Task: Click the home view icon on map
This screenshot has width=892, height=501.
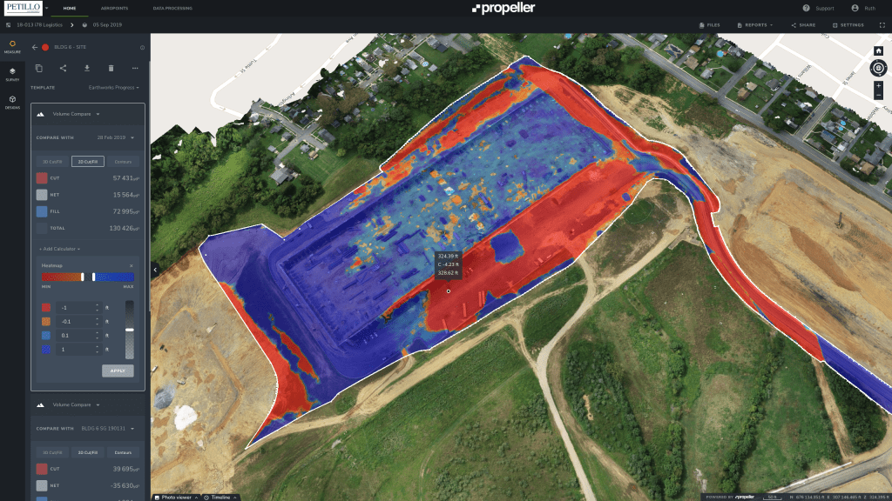Action: pos(878,51)
